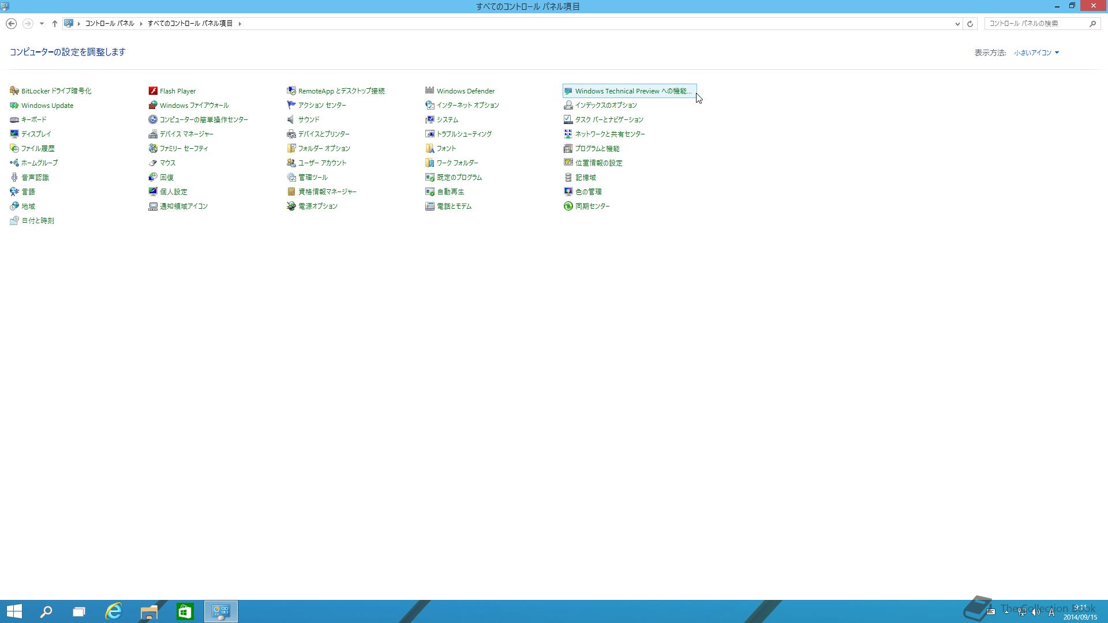Click the ファミリー セーフティ icon
The width and height of the screenshot is (1108, 623).
coord(153,148)
